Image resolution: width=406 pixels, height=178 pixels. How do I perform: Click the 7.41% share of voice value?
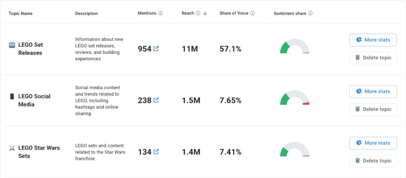(230, 152)
